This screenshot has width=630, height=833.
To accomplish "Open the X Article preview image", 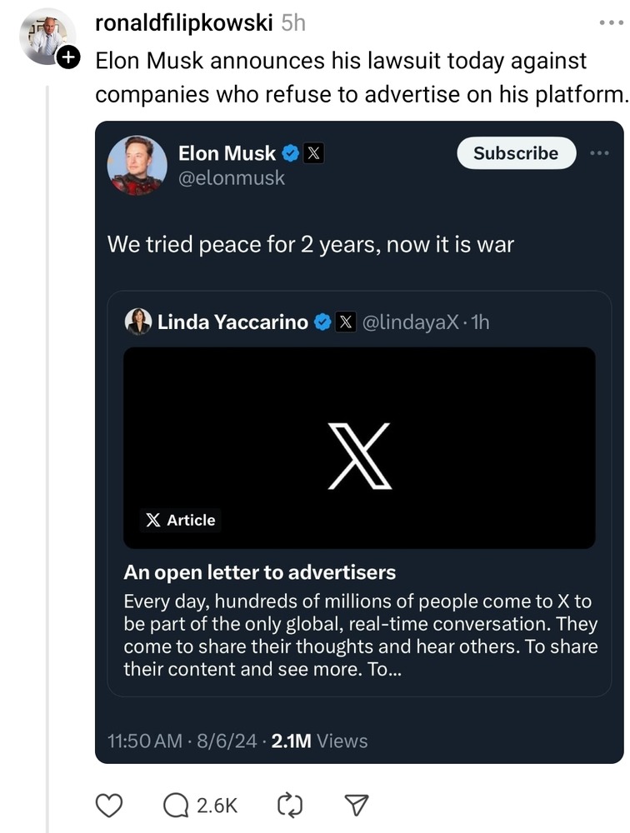I will 359,448.
